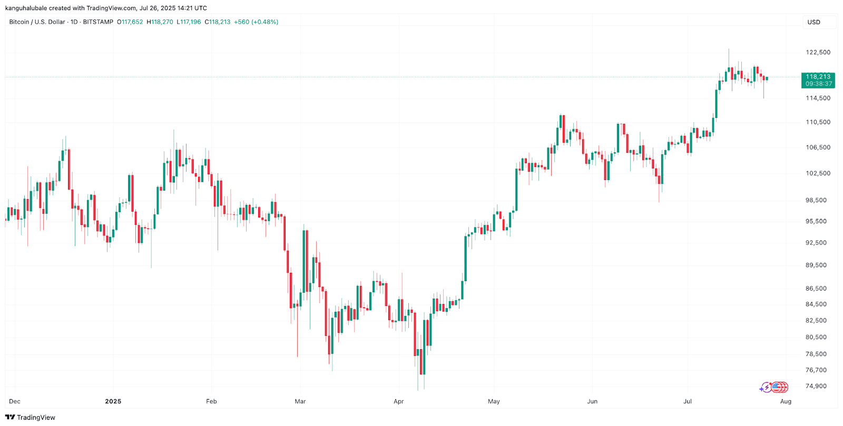This screenshot has width=843, height=426.
Task: Select the 2025 marker on time axis
Action: tap(113, 401)
